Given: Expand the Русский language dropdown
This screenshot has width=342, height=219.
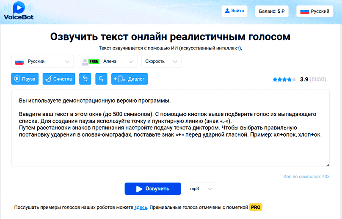Looking at the screenshot, I should click(x=42, y=61).
